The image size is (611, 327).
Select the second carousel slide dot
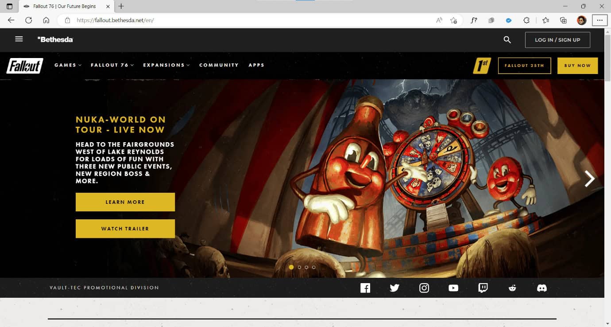pos(299,267)
